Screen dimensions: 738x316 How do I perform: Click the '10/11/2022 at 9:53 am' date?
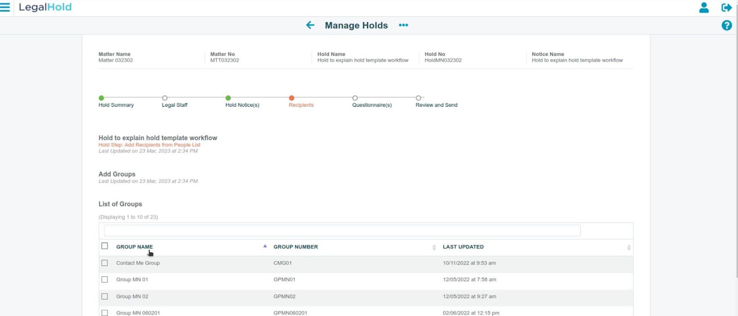(469, 263)
